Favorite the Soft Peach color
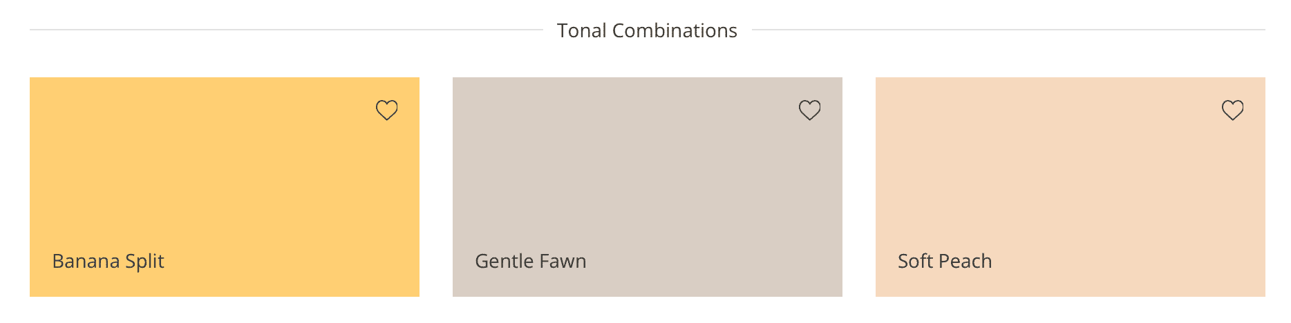This screenshot has width=1291, height=323. tap(1232, 110)
